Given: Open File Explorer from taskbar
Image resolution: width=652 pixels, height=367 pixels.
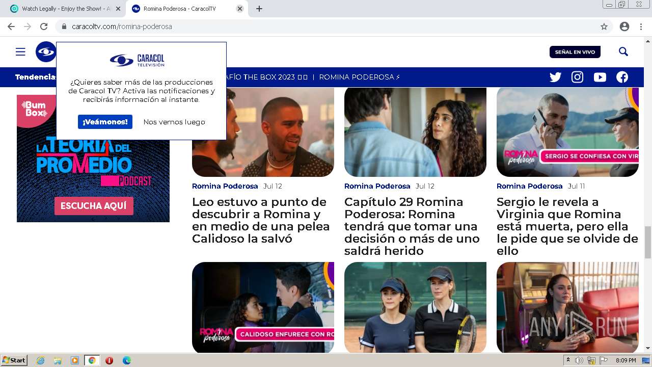Looking at the screenshot, I should tap(58, 360).
